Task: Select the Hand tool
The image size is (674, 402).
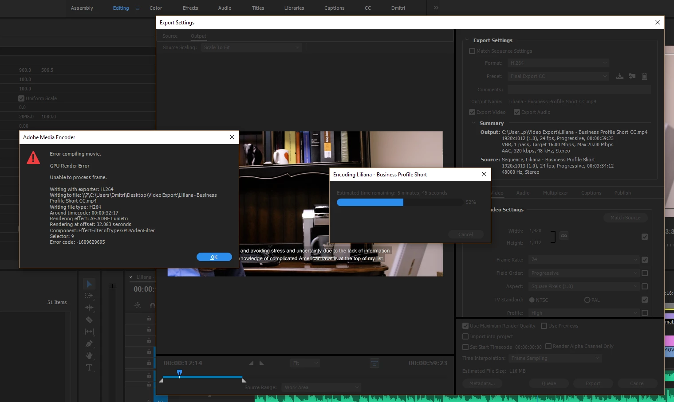Action: [x=89, y=355]
